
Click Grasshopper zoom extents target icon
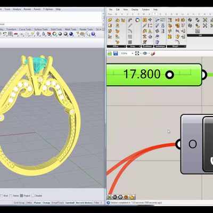pyautogui.click(x=137, y=53)
